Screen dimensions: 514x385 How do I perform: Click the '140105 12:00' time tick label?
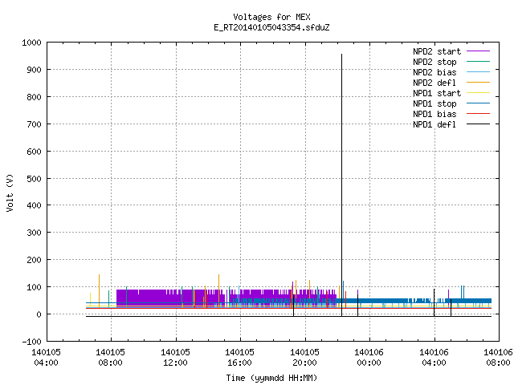[x=175, y=358]
